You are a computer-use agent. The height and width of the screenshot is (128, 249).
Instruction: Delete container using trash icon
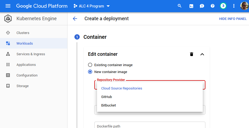pos(192,54)
